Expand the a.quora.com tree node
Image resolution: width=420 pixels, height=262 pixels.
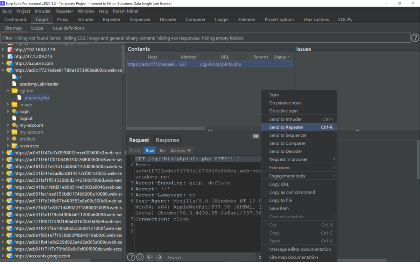[x=3, y=63]
